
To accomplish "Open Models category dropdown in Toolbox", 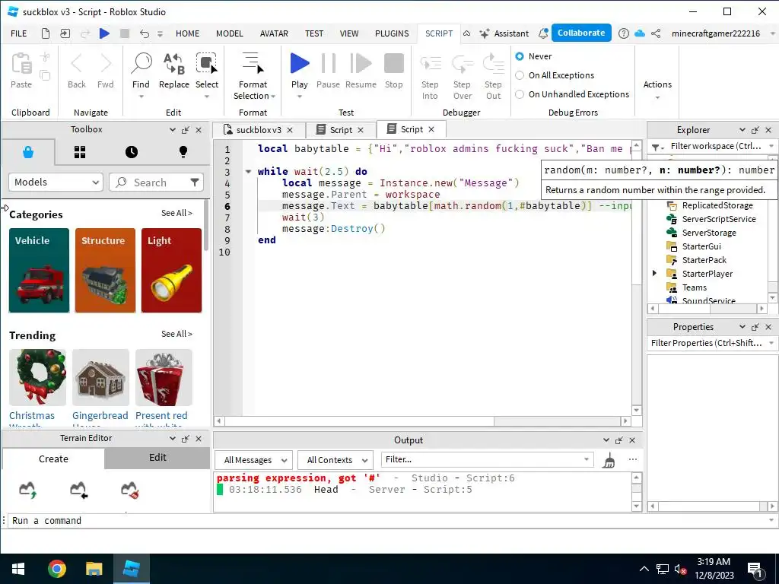I will (x=56, y=182).
